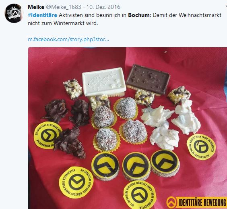
Task: Open the m.facebook.com story link
Action: 68,39
